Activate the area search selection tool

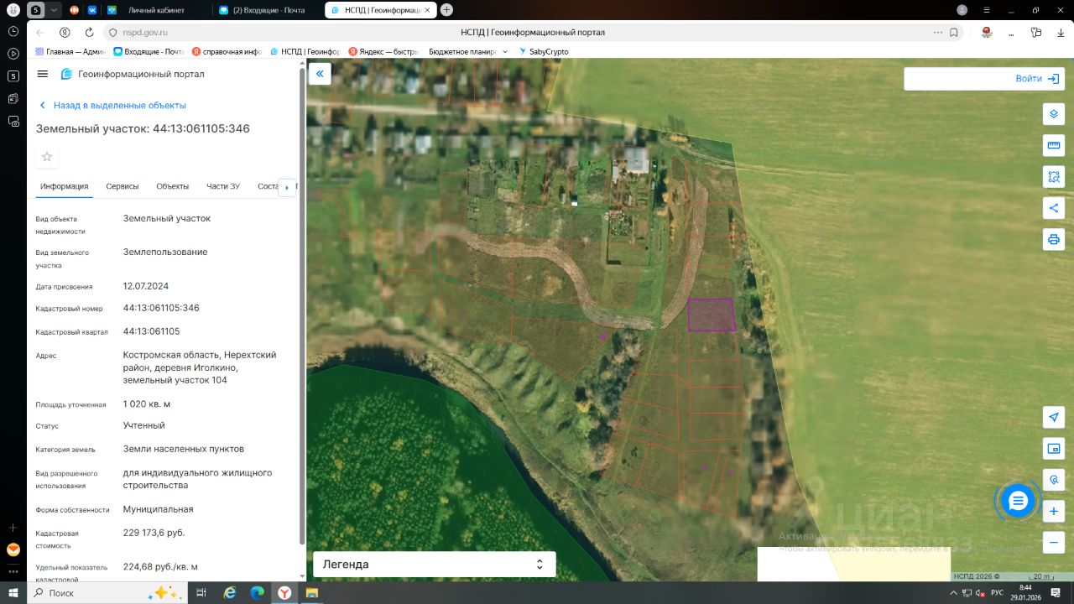click(1054, 177)
